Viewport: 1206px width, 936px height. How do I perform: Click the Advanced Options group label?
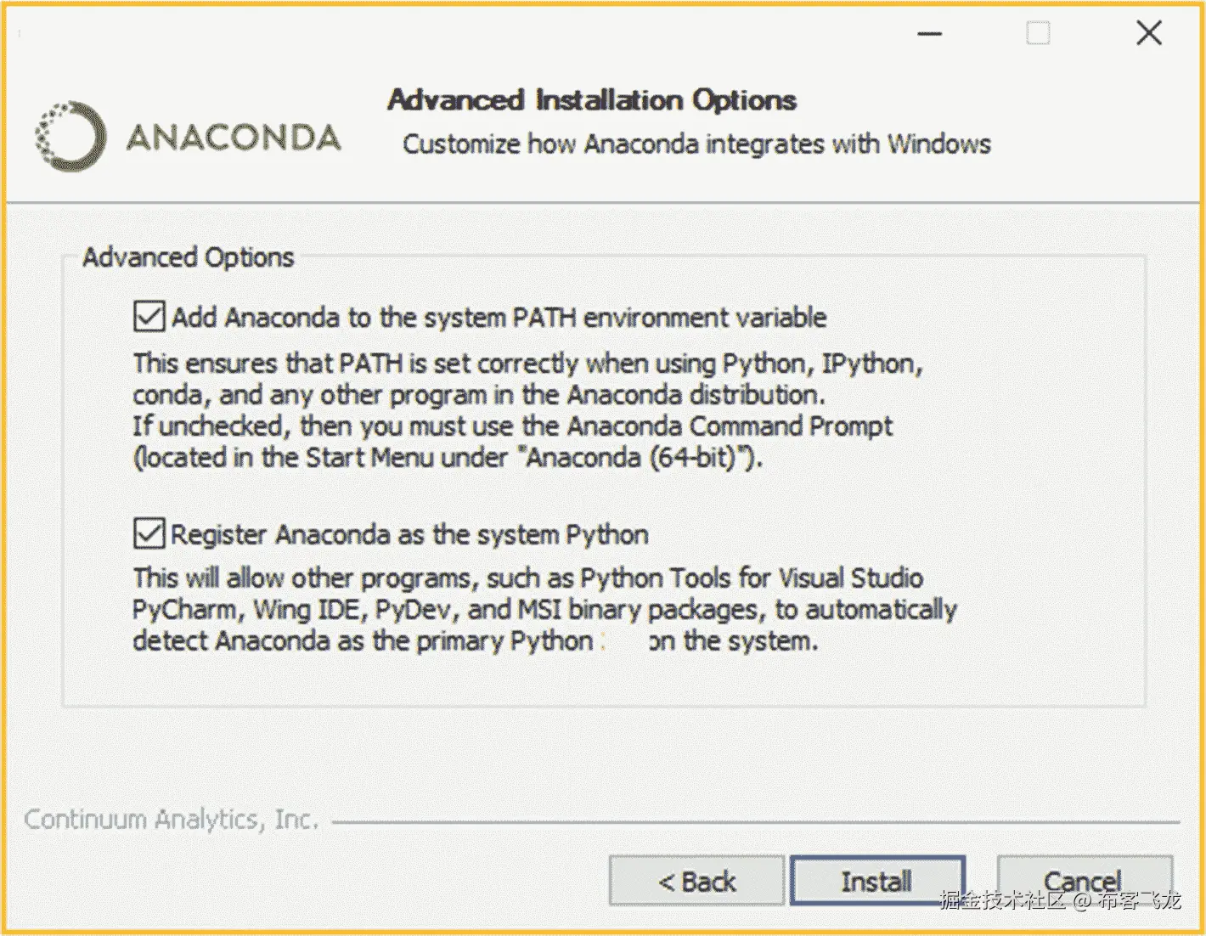point(188,257)
